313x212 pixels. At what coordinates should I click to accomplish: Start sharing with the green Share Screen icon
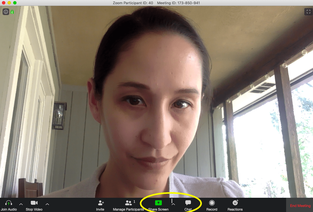(158, 203)
